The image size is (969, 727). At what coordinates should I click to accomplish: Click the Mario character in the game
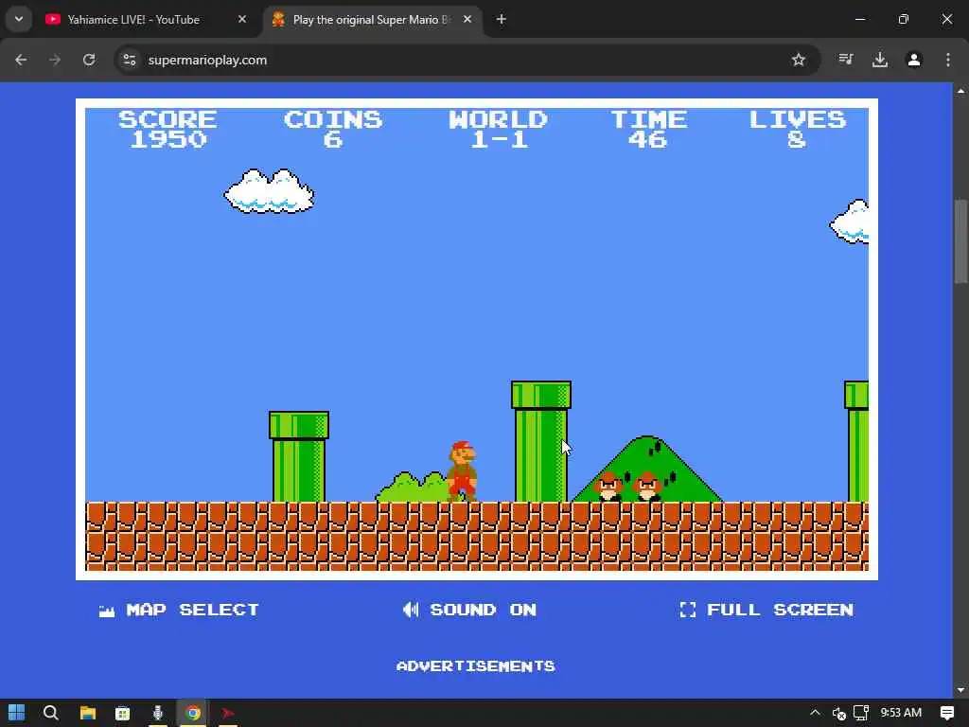[462, 471]
